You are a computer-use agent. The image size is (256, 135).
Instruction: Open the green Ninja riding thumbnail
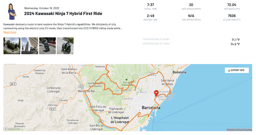point(65,46)
